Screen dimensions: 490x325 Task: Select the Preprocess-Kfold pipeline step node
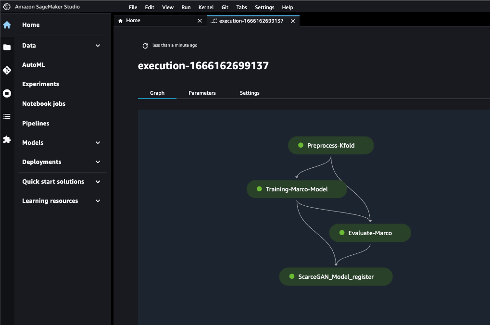pyautogui.click(x=331, y=145)
